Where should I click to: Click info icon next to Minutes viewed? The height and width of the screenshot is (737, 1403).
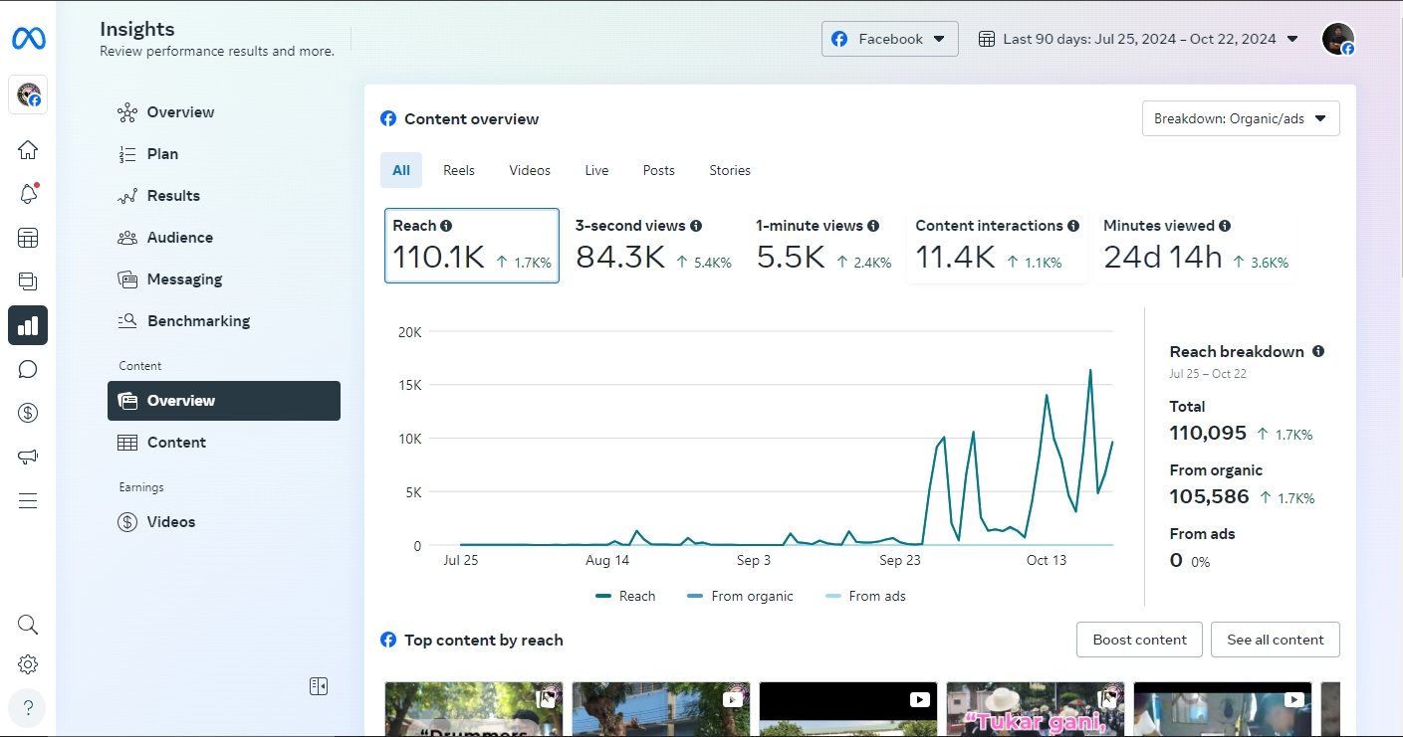pos(1225,226)
